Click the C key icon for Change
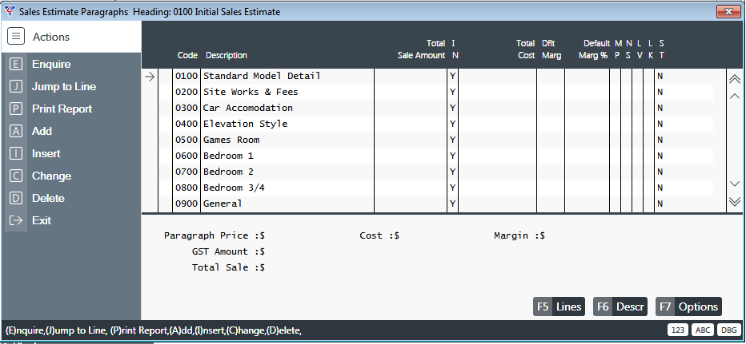 pos(16,176)
